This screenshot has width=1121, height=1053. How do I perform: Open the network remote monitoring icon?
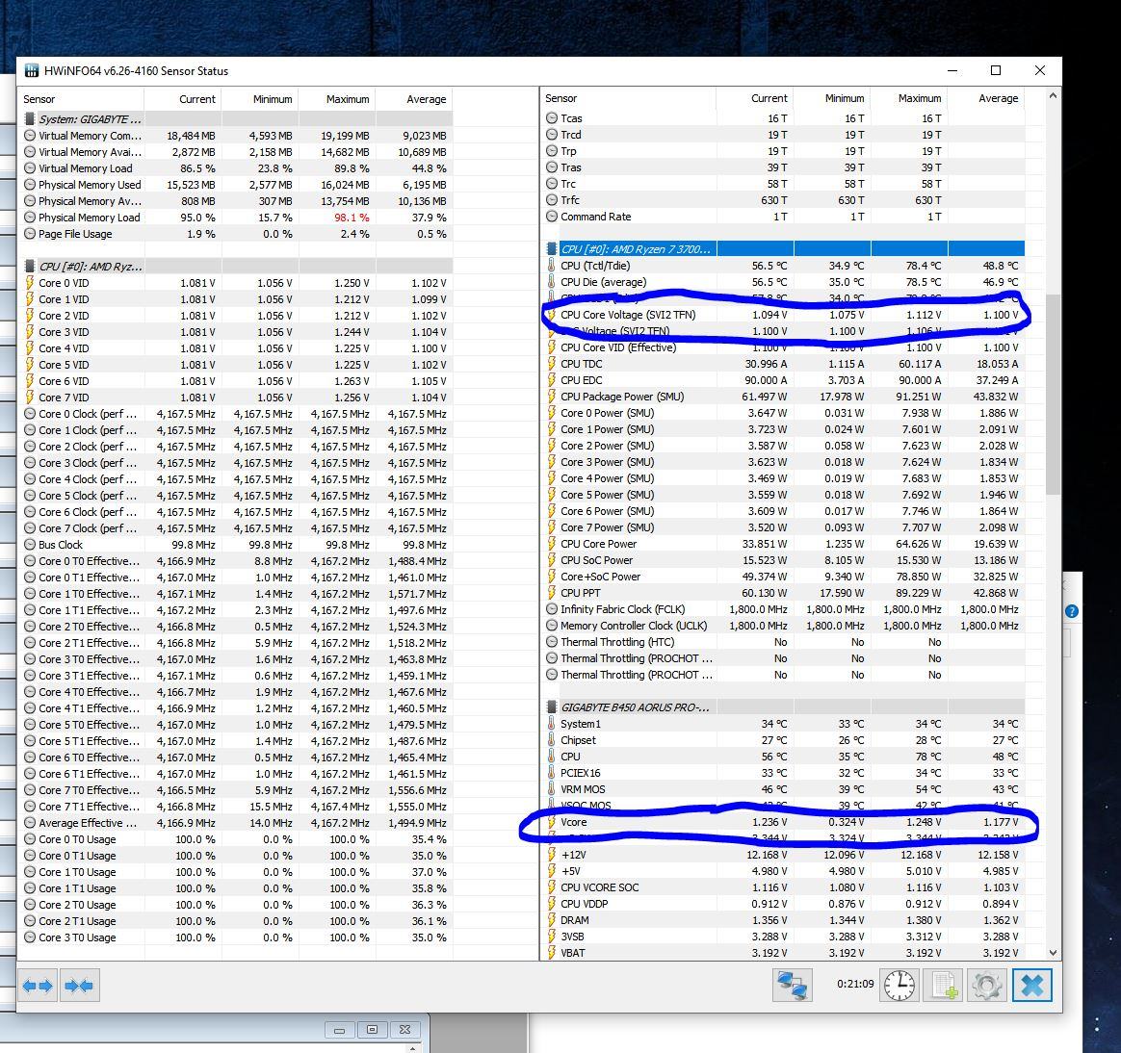coord(793,986)
